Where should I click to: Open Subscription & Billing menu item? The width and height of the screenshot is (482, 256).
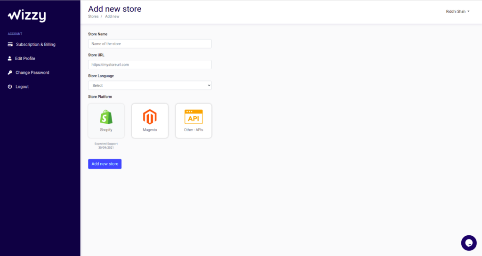[x=36, y=45]
